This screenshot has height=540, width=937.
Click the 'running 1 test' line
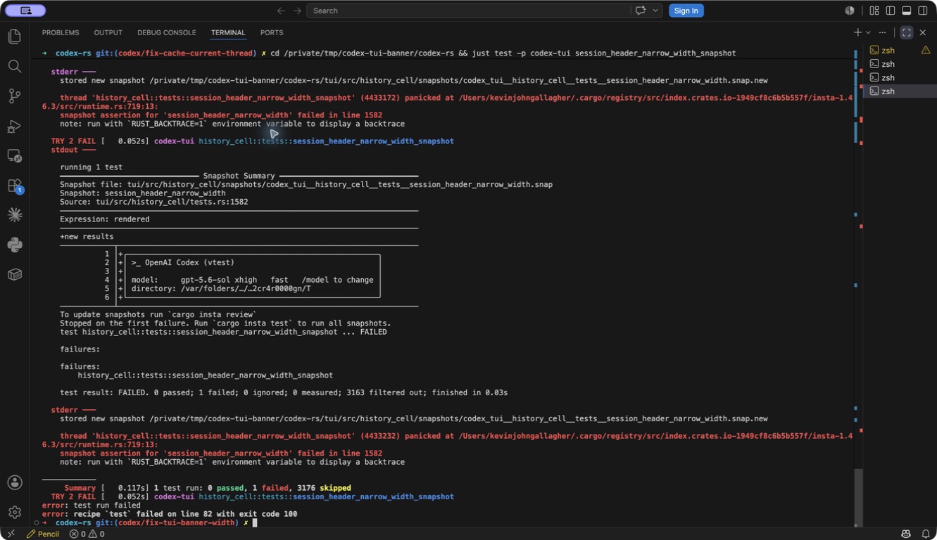91,167
